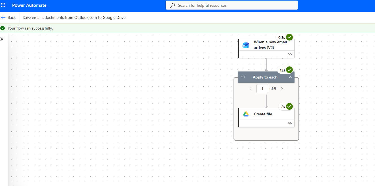Click the success icon in the notification banner
This screenshot has height=186, width=375.
point(3,28)
